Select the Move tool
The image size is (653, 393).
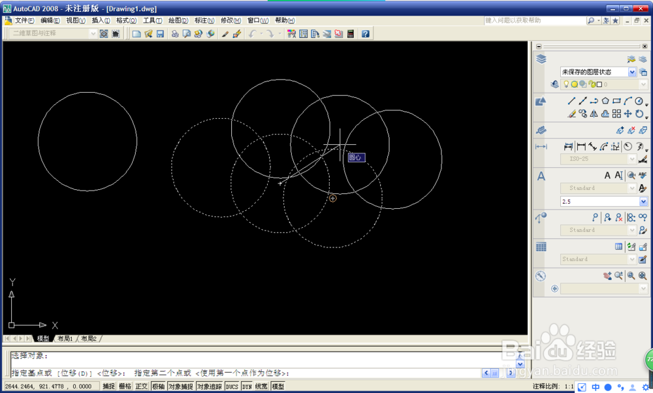tap(628, 114)
